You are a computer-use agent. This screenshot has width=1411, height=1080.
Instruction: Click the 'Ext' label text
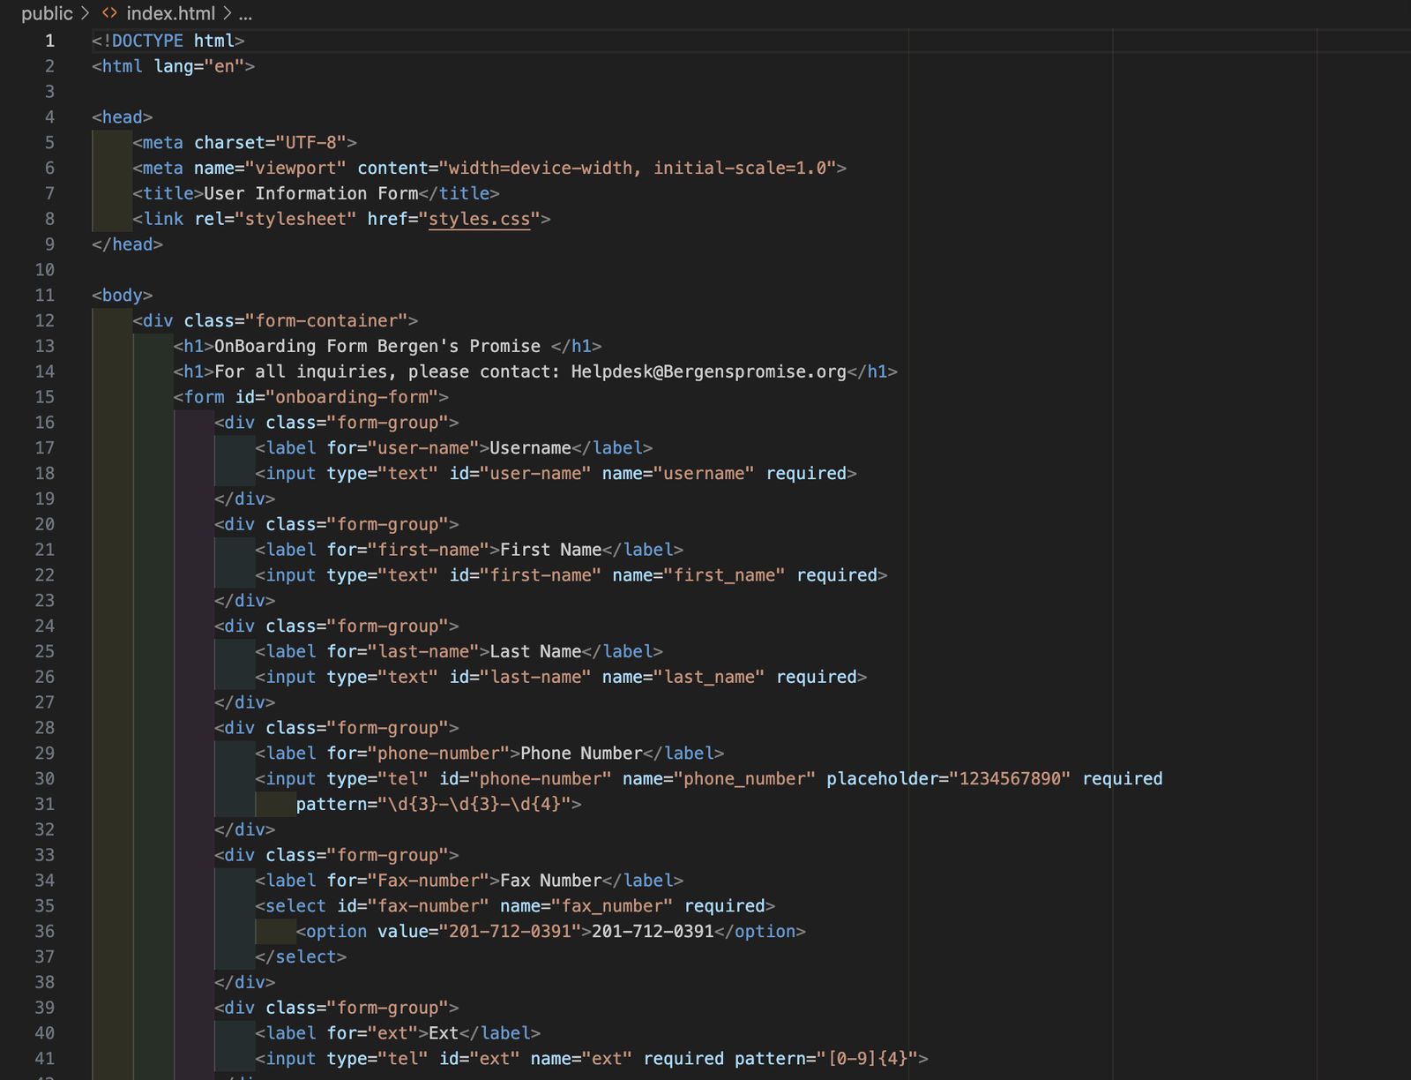pyautogui.click(x=444, y=1032)
